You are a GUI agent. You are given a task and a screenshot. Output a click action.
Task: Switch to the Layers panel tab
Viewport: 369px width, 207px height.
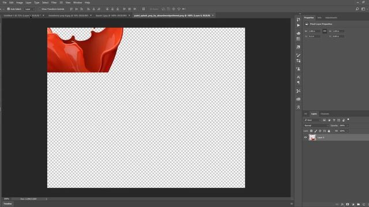[314, 114]
